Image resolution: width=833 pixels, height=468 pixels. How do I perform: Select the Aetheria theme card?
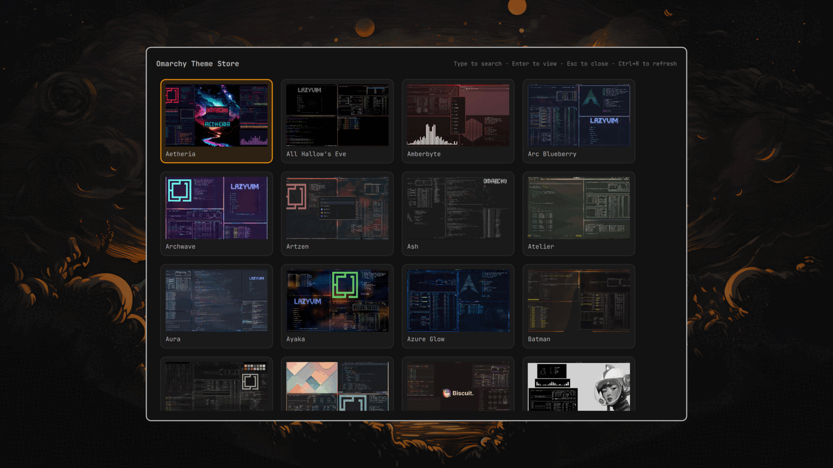(217, 121)
